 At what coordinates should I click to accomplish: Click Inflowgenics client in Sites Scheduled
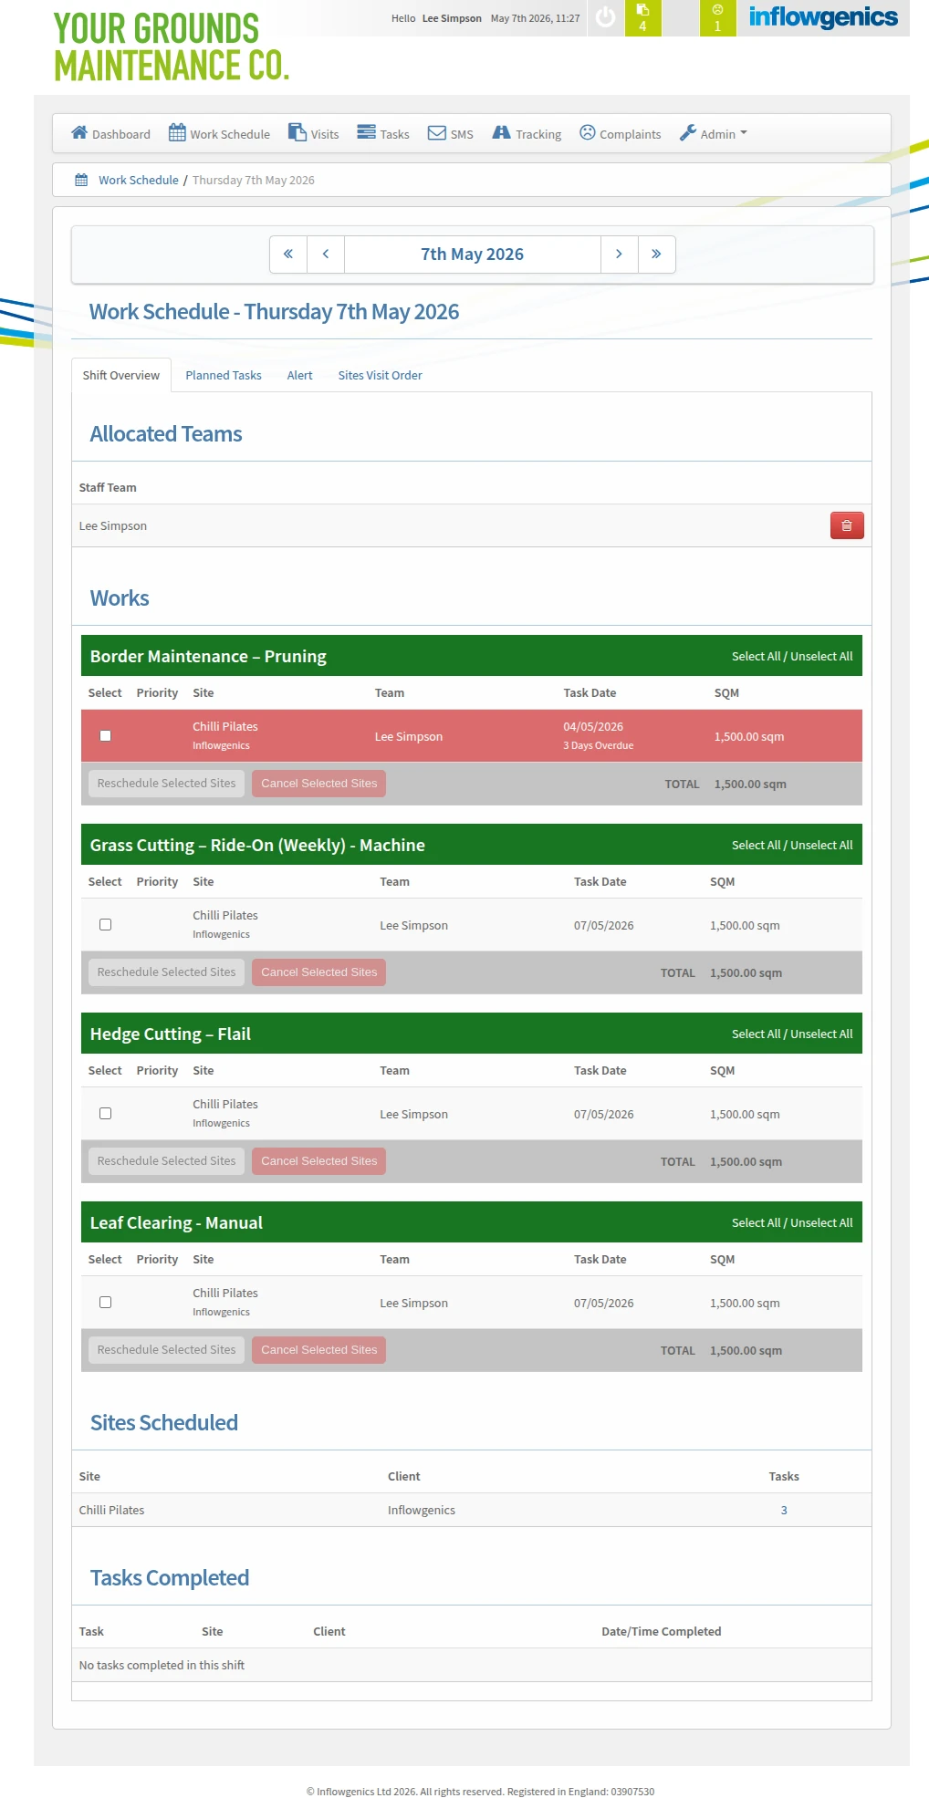[x=422, y=1510]
